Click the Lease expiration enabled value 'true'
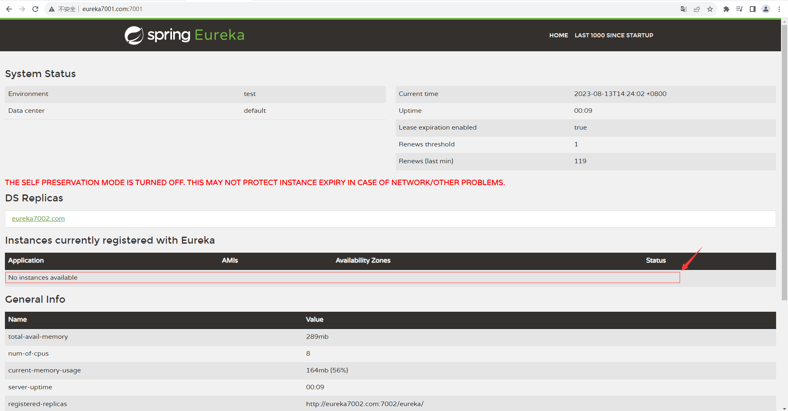Screen dimensions: 788x411 (580, 128)
